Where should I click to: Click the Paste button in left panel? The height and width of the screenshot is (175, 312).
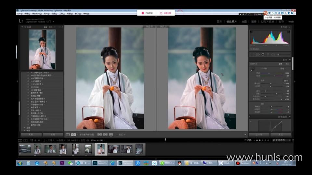tap(53, 134)
